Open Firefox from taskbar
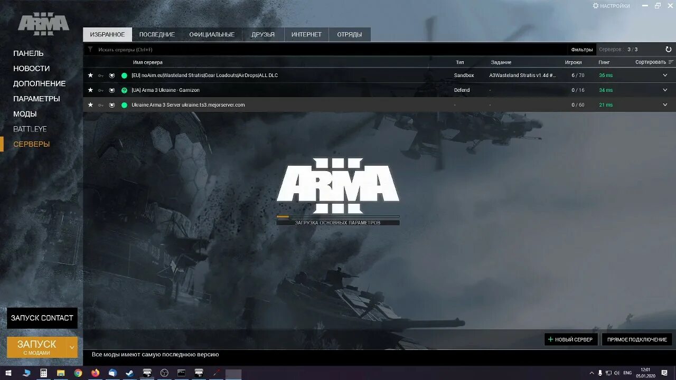Image resolution: width=676 pixels, height=380 pixels. click(95, 373)
